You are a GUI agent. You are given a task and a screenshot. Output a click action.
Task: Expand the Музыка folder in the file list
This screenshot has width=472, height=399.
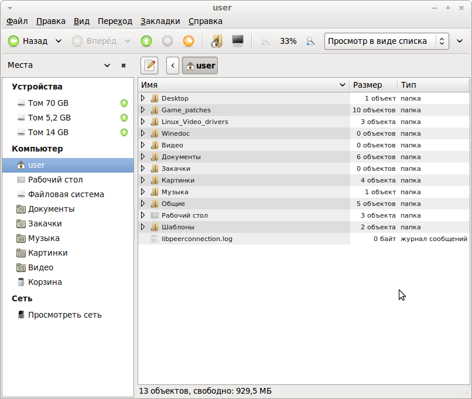point(143,192)
